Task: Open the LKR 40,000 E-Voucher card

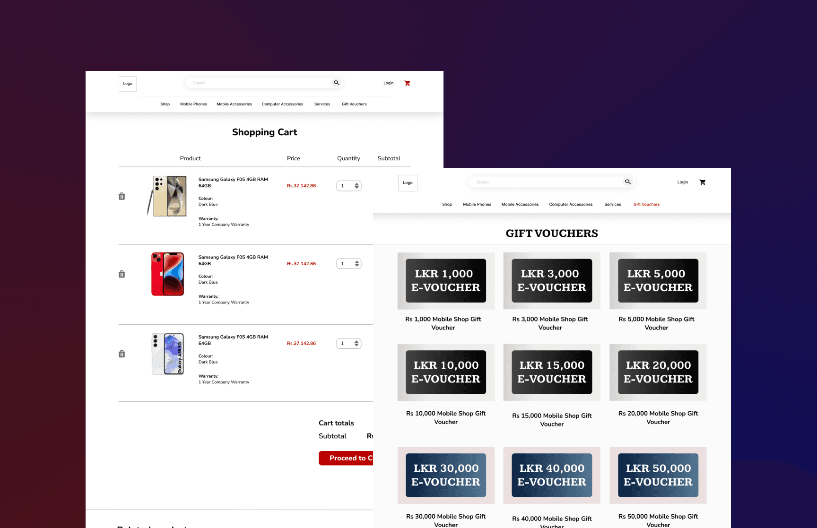Action: (x=552, y=476)
